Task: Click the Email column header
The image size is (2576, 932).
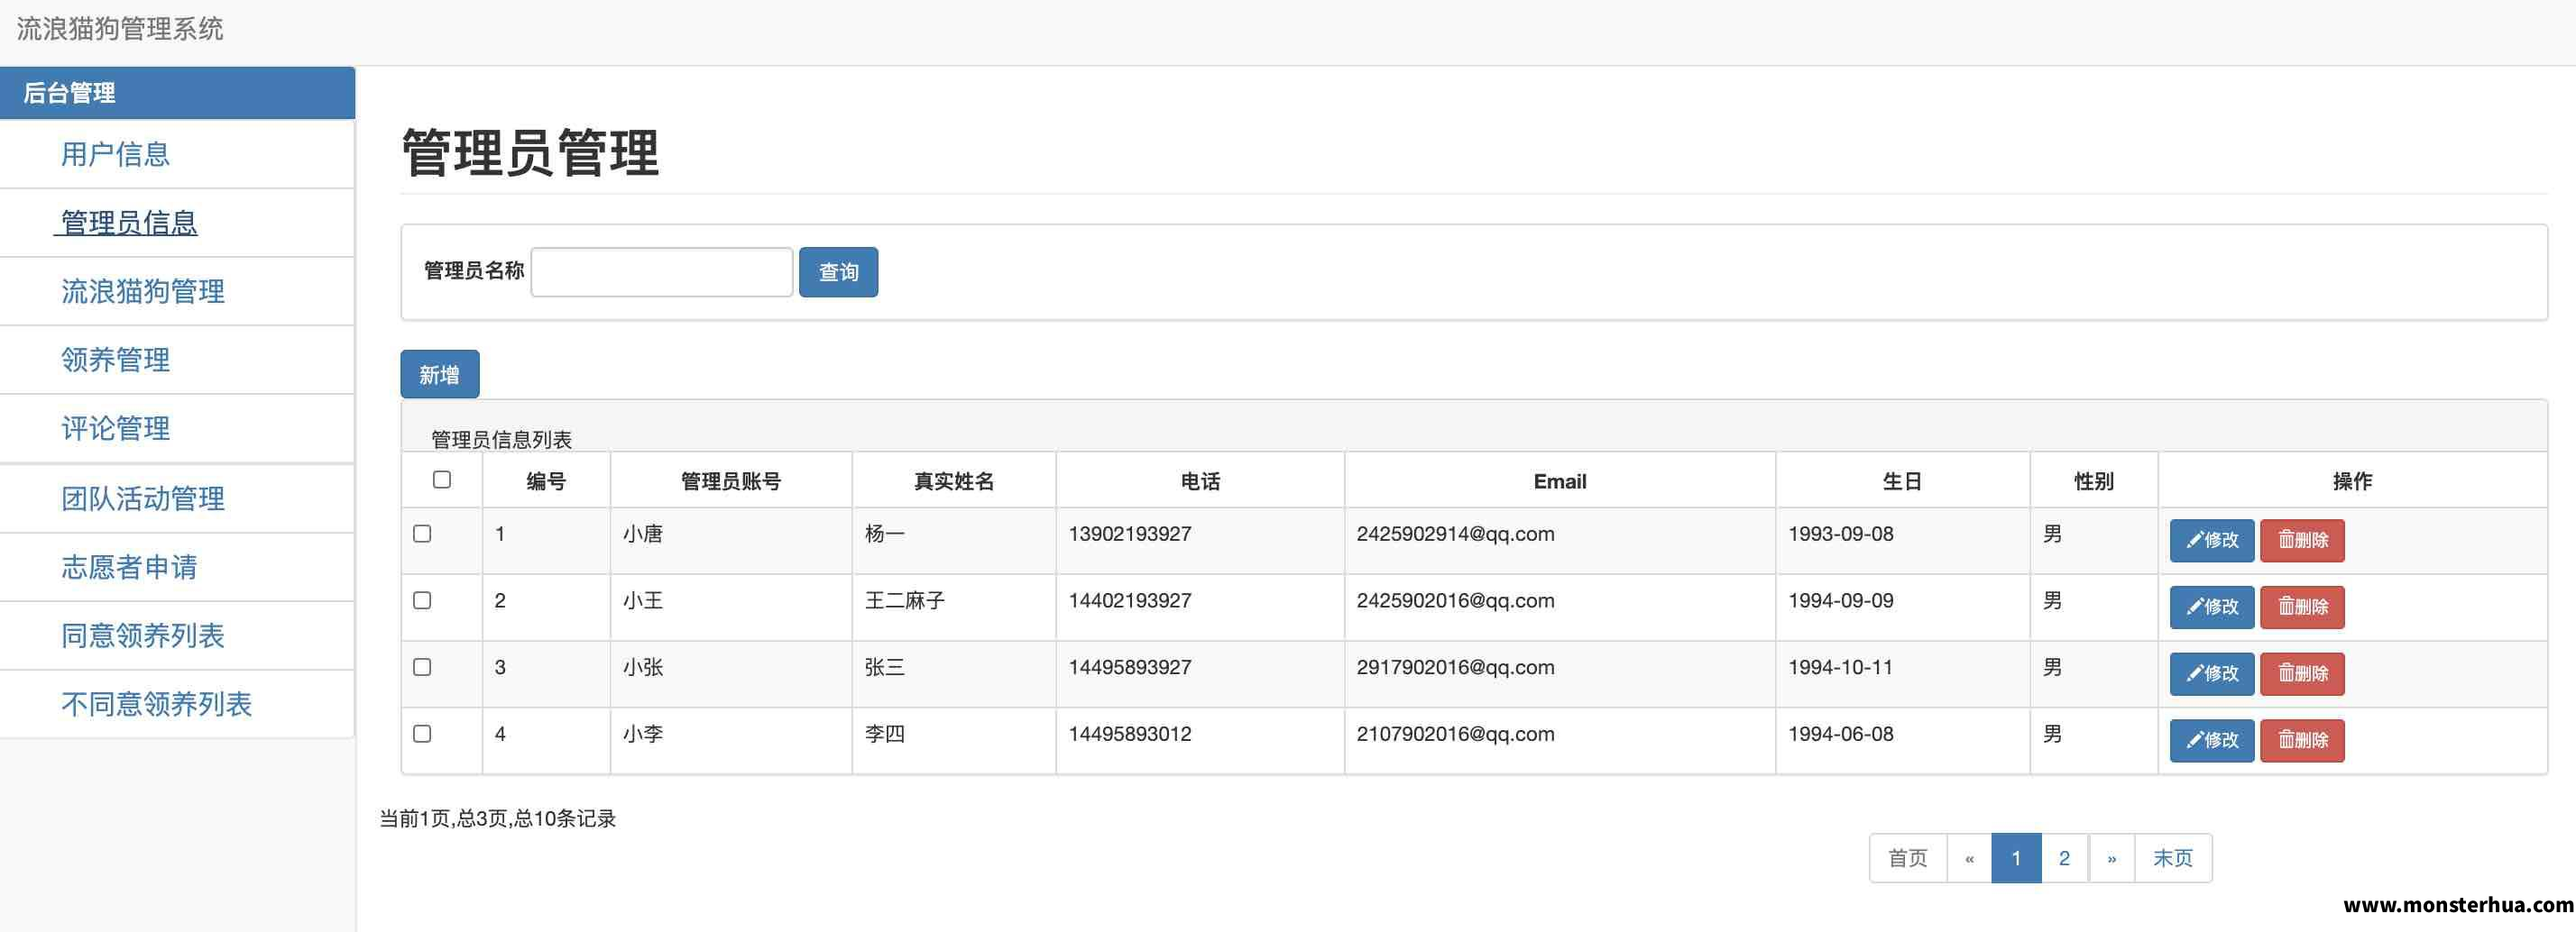Action: 1560,481
